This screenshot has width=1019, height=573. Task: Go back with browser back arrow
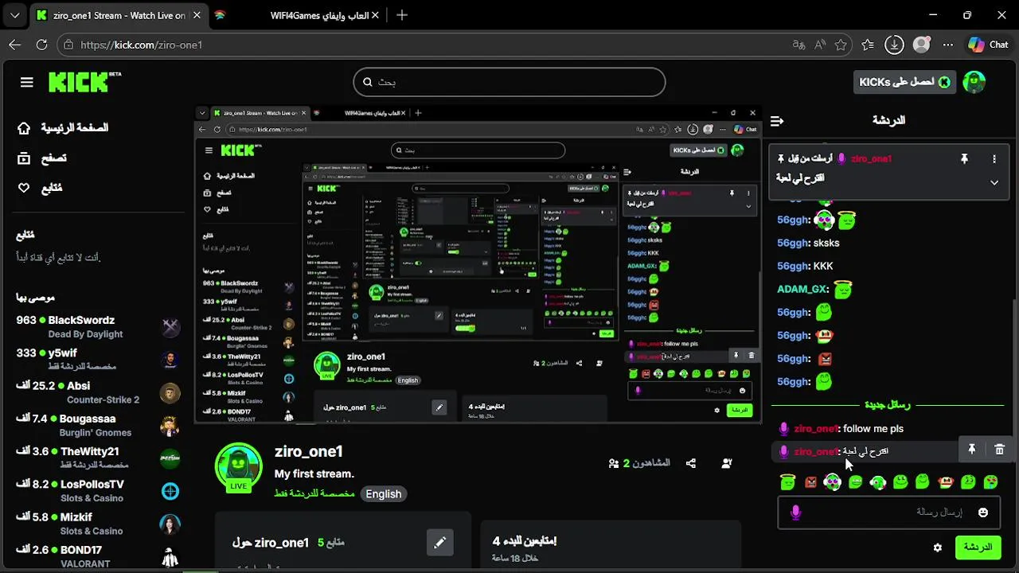point(14,45)
